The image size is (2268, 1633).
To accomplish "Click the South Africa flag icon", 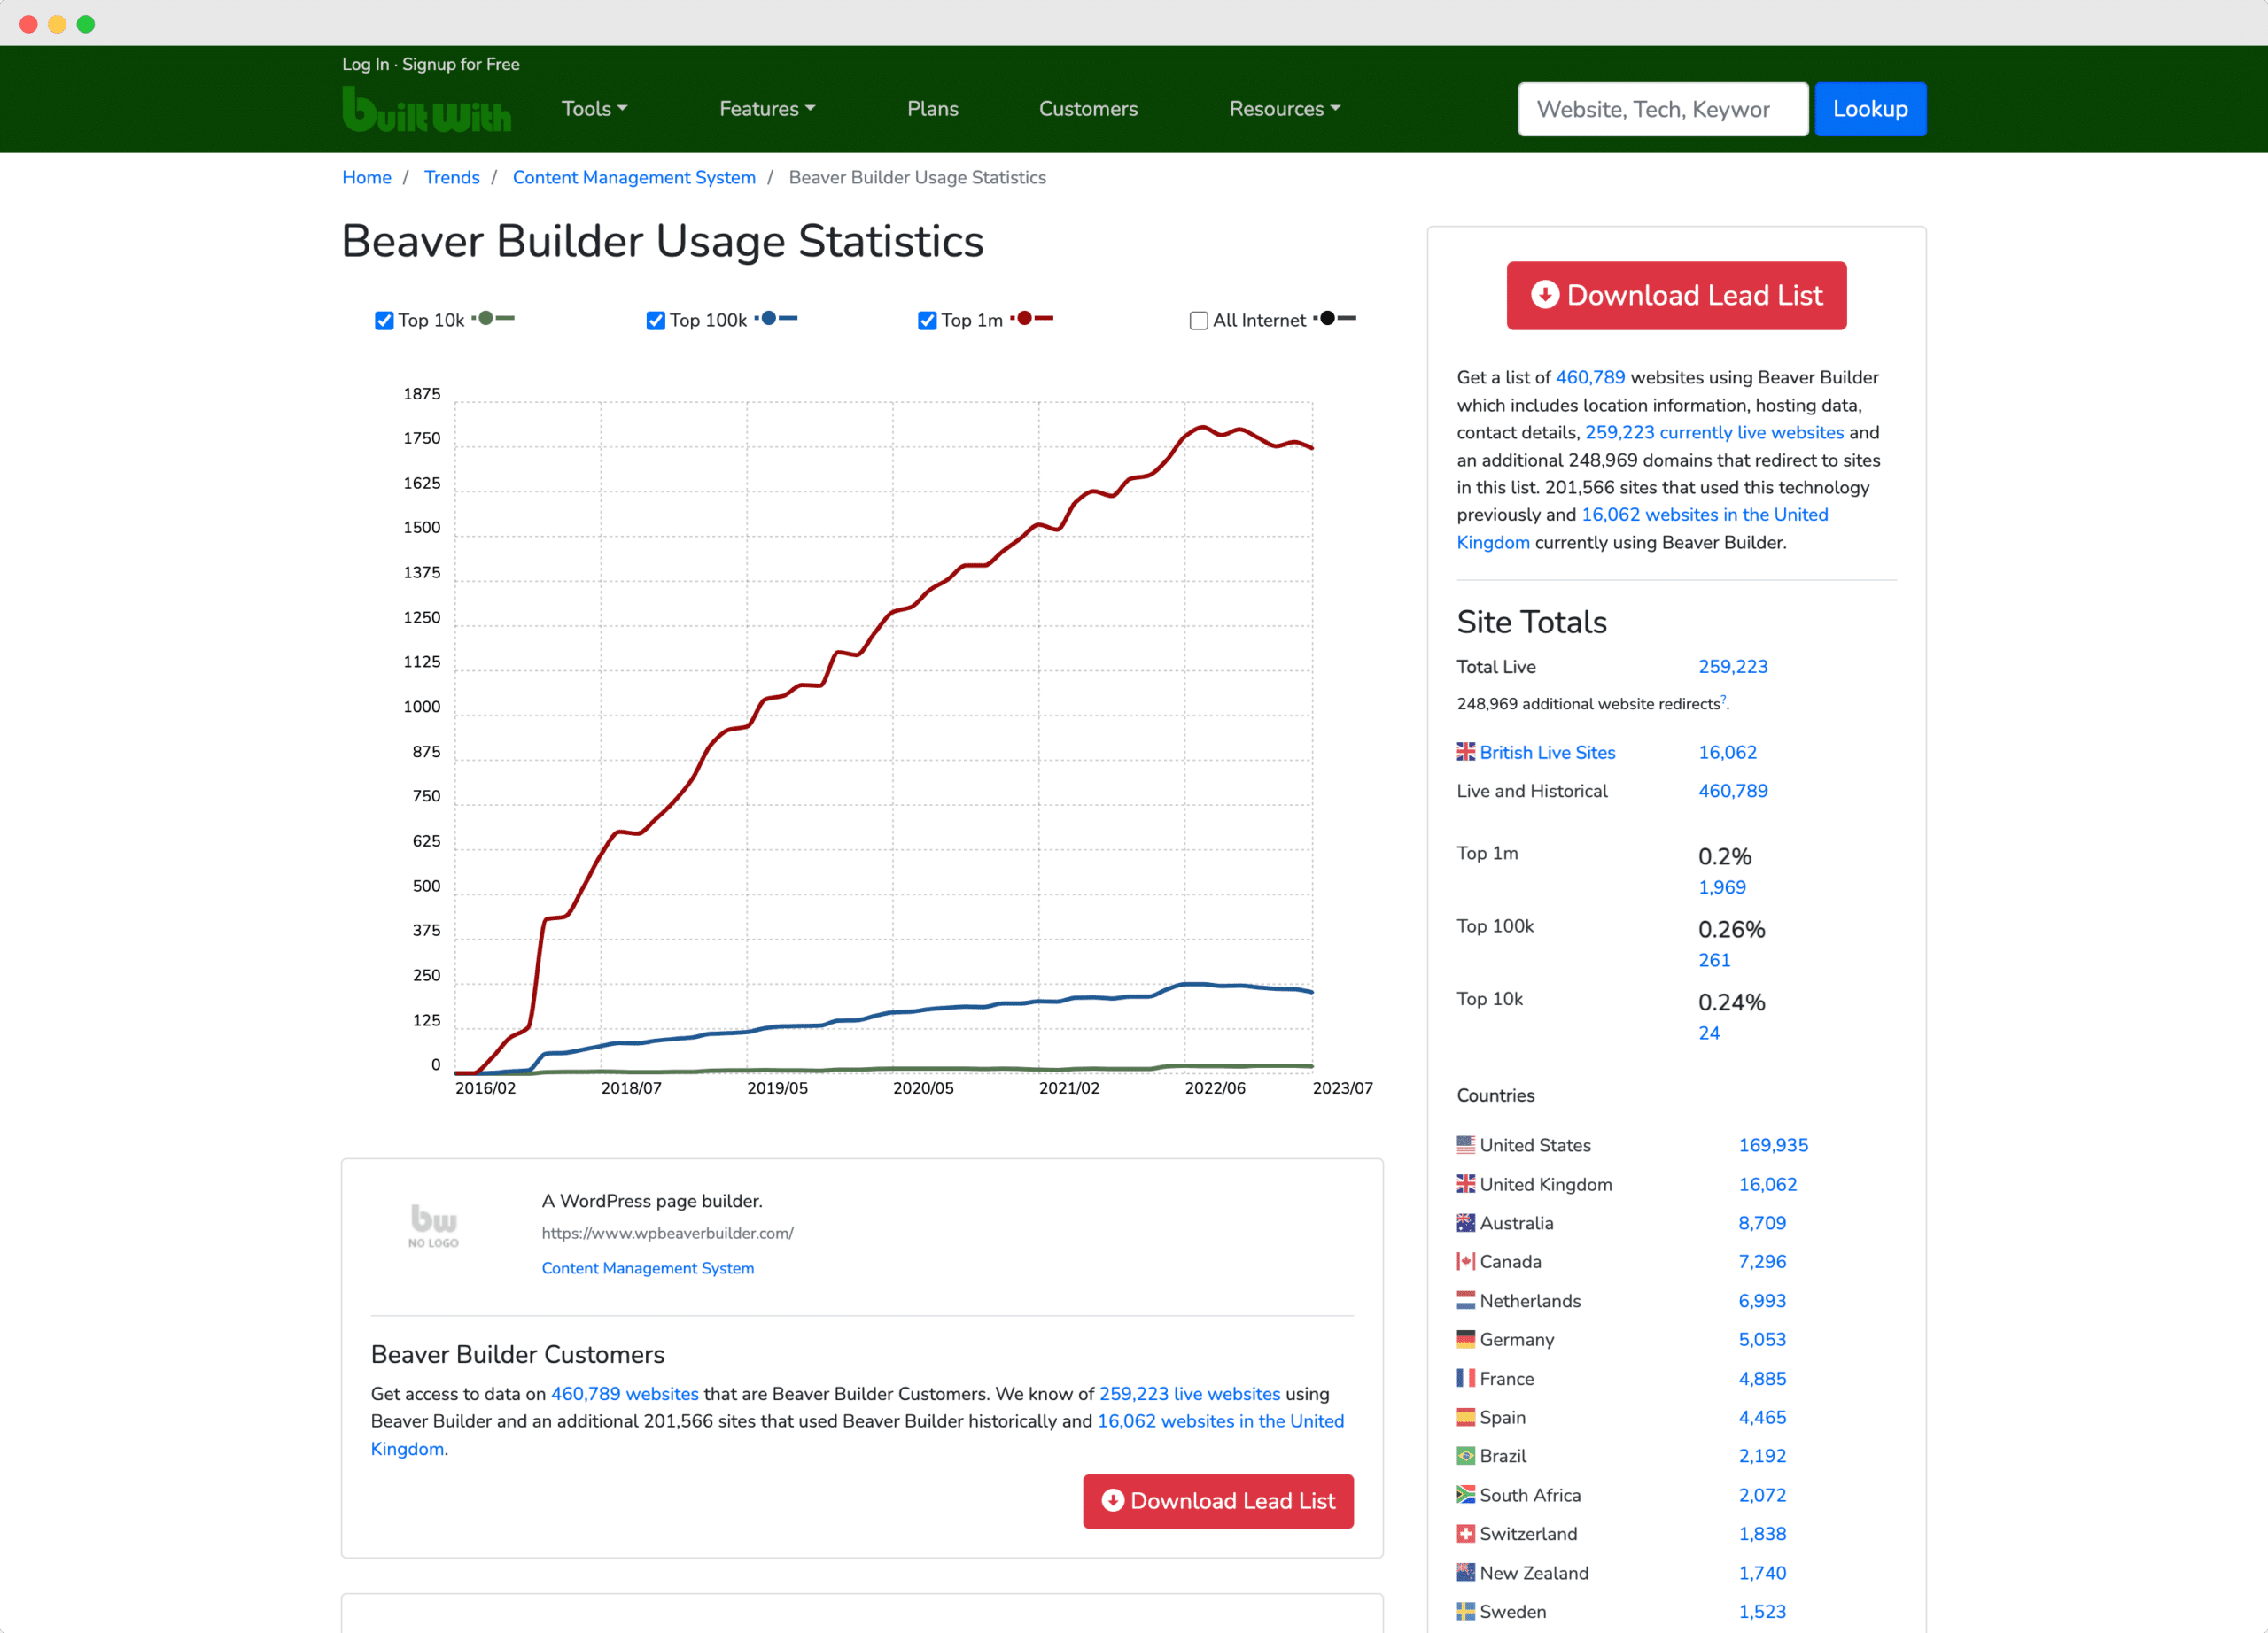I will 1465,1495.
